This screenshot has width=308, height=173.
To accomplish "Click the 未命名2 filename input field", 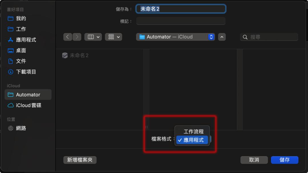I will pyautogui.click(x=180, y=9).
